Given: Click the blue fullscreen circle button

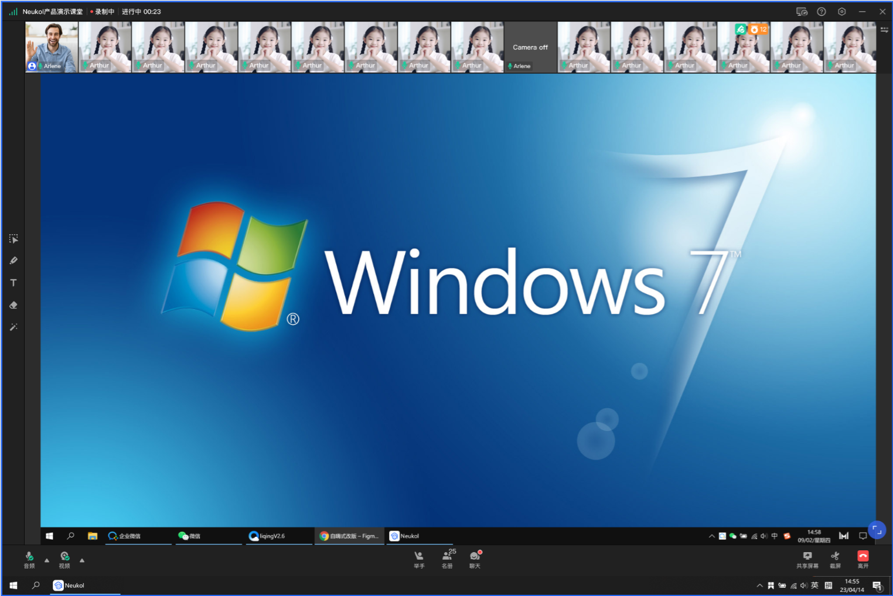Looking at the screenshot, I should coord(877,530).
